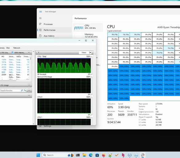Sort process list by Description column

[x=12, y=57]
